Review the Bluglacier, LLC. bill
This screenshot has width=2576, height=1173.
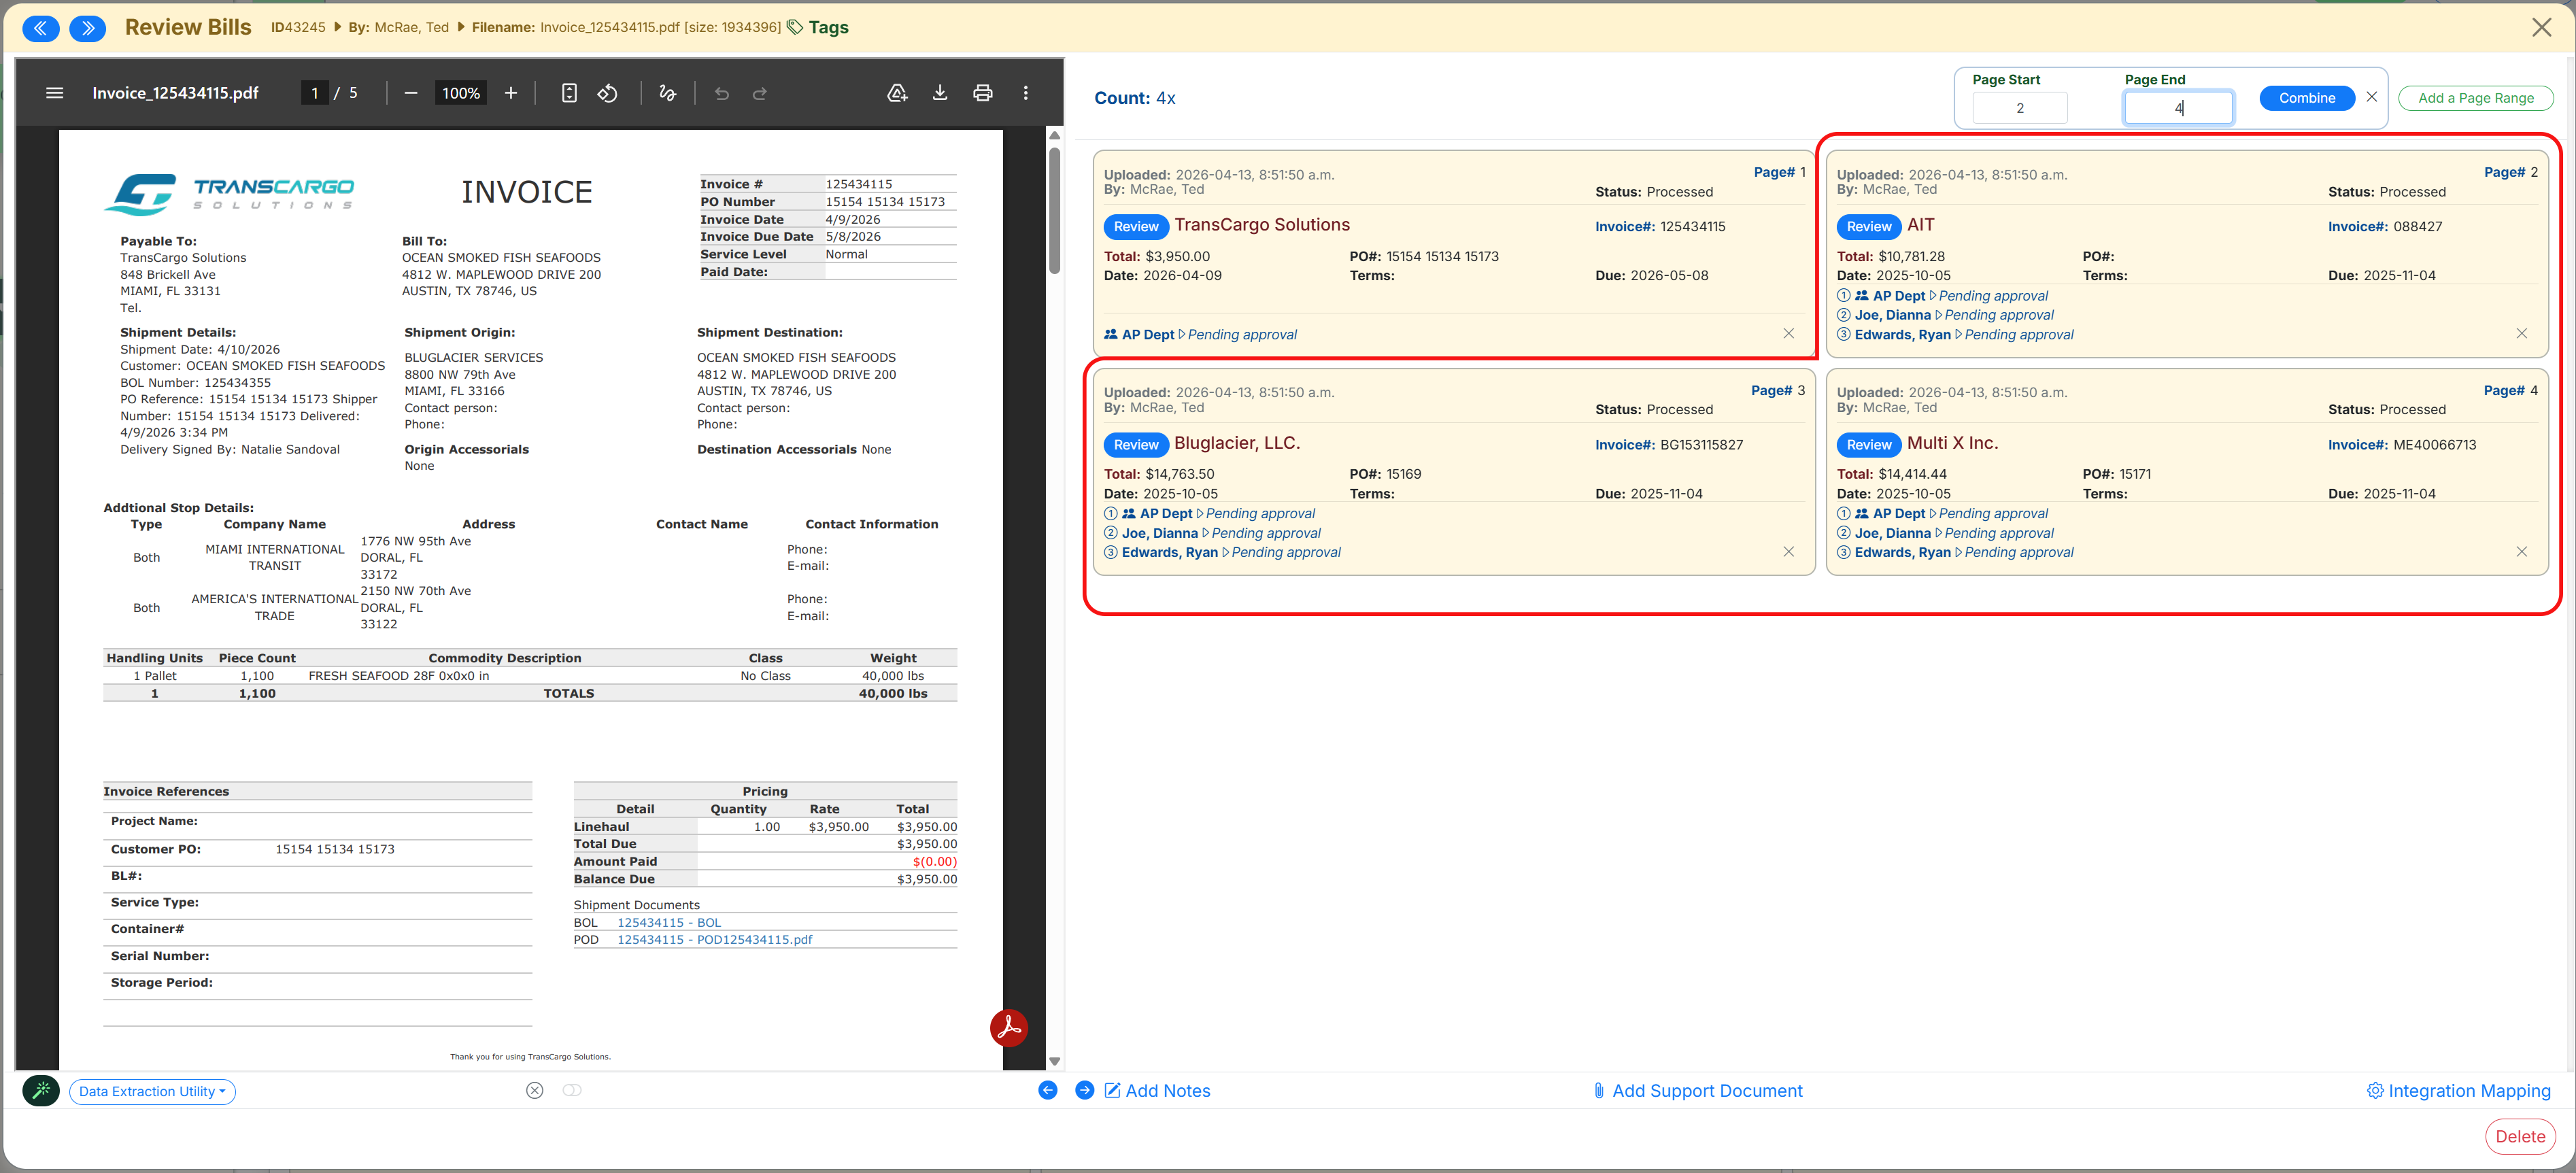[1136, 445]
